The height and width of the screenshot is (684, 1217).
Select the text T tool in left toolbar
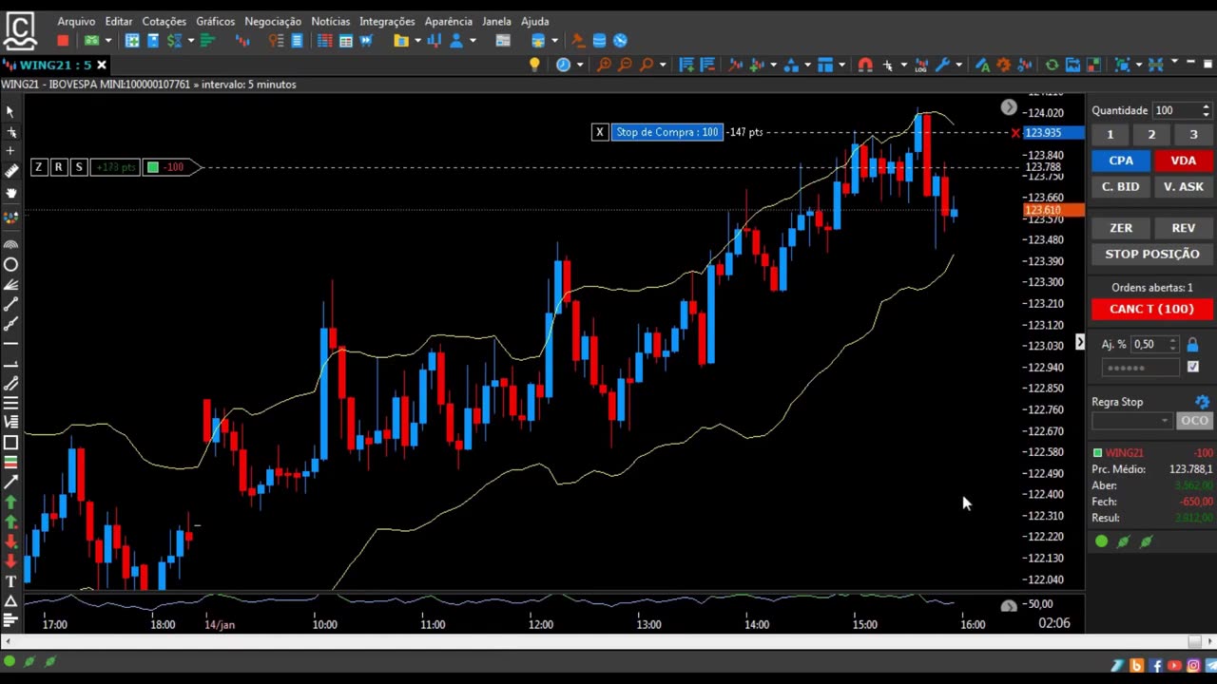point(10,581)
